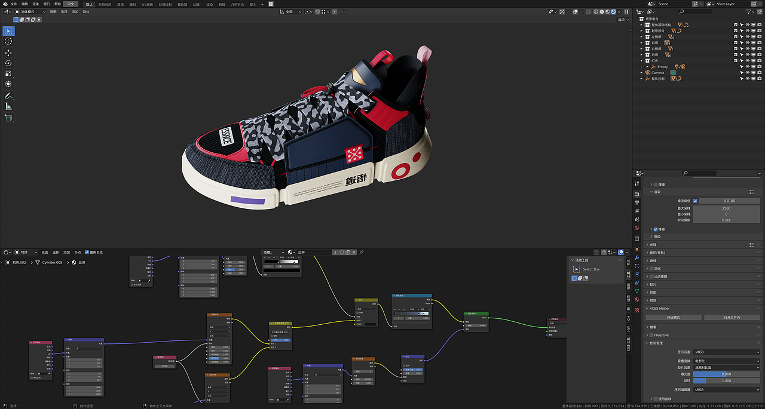Switch to the 几何节点 workspace tab
Viewport: 765px width, 409px height.
click(x=238, y=4)
